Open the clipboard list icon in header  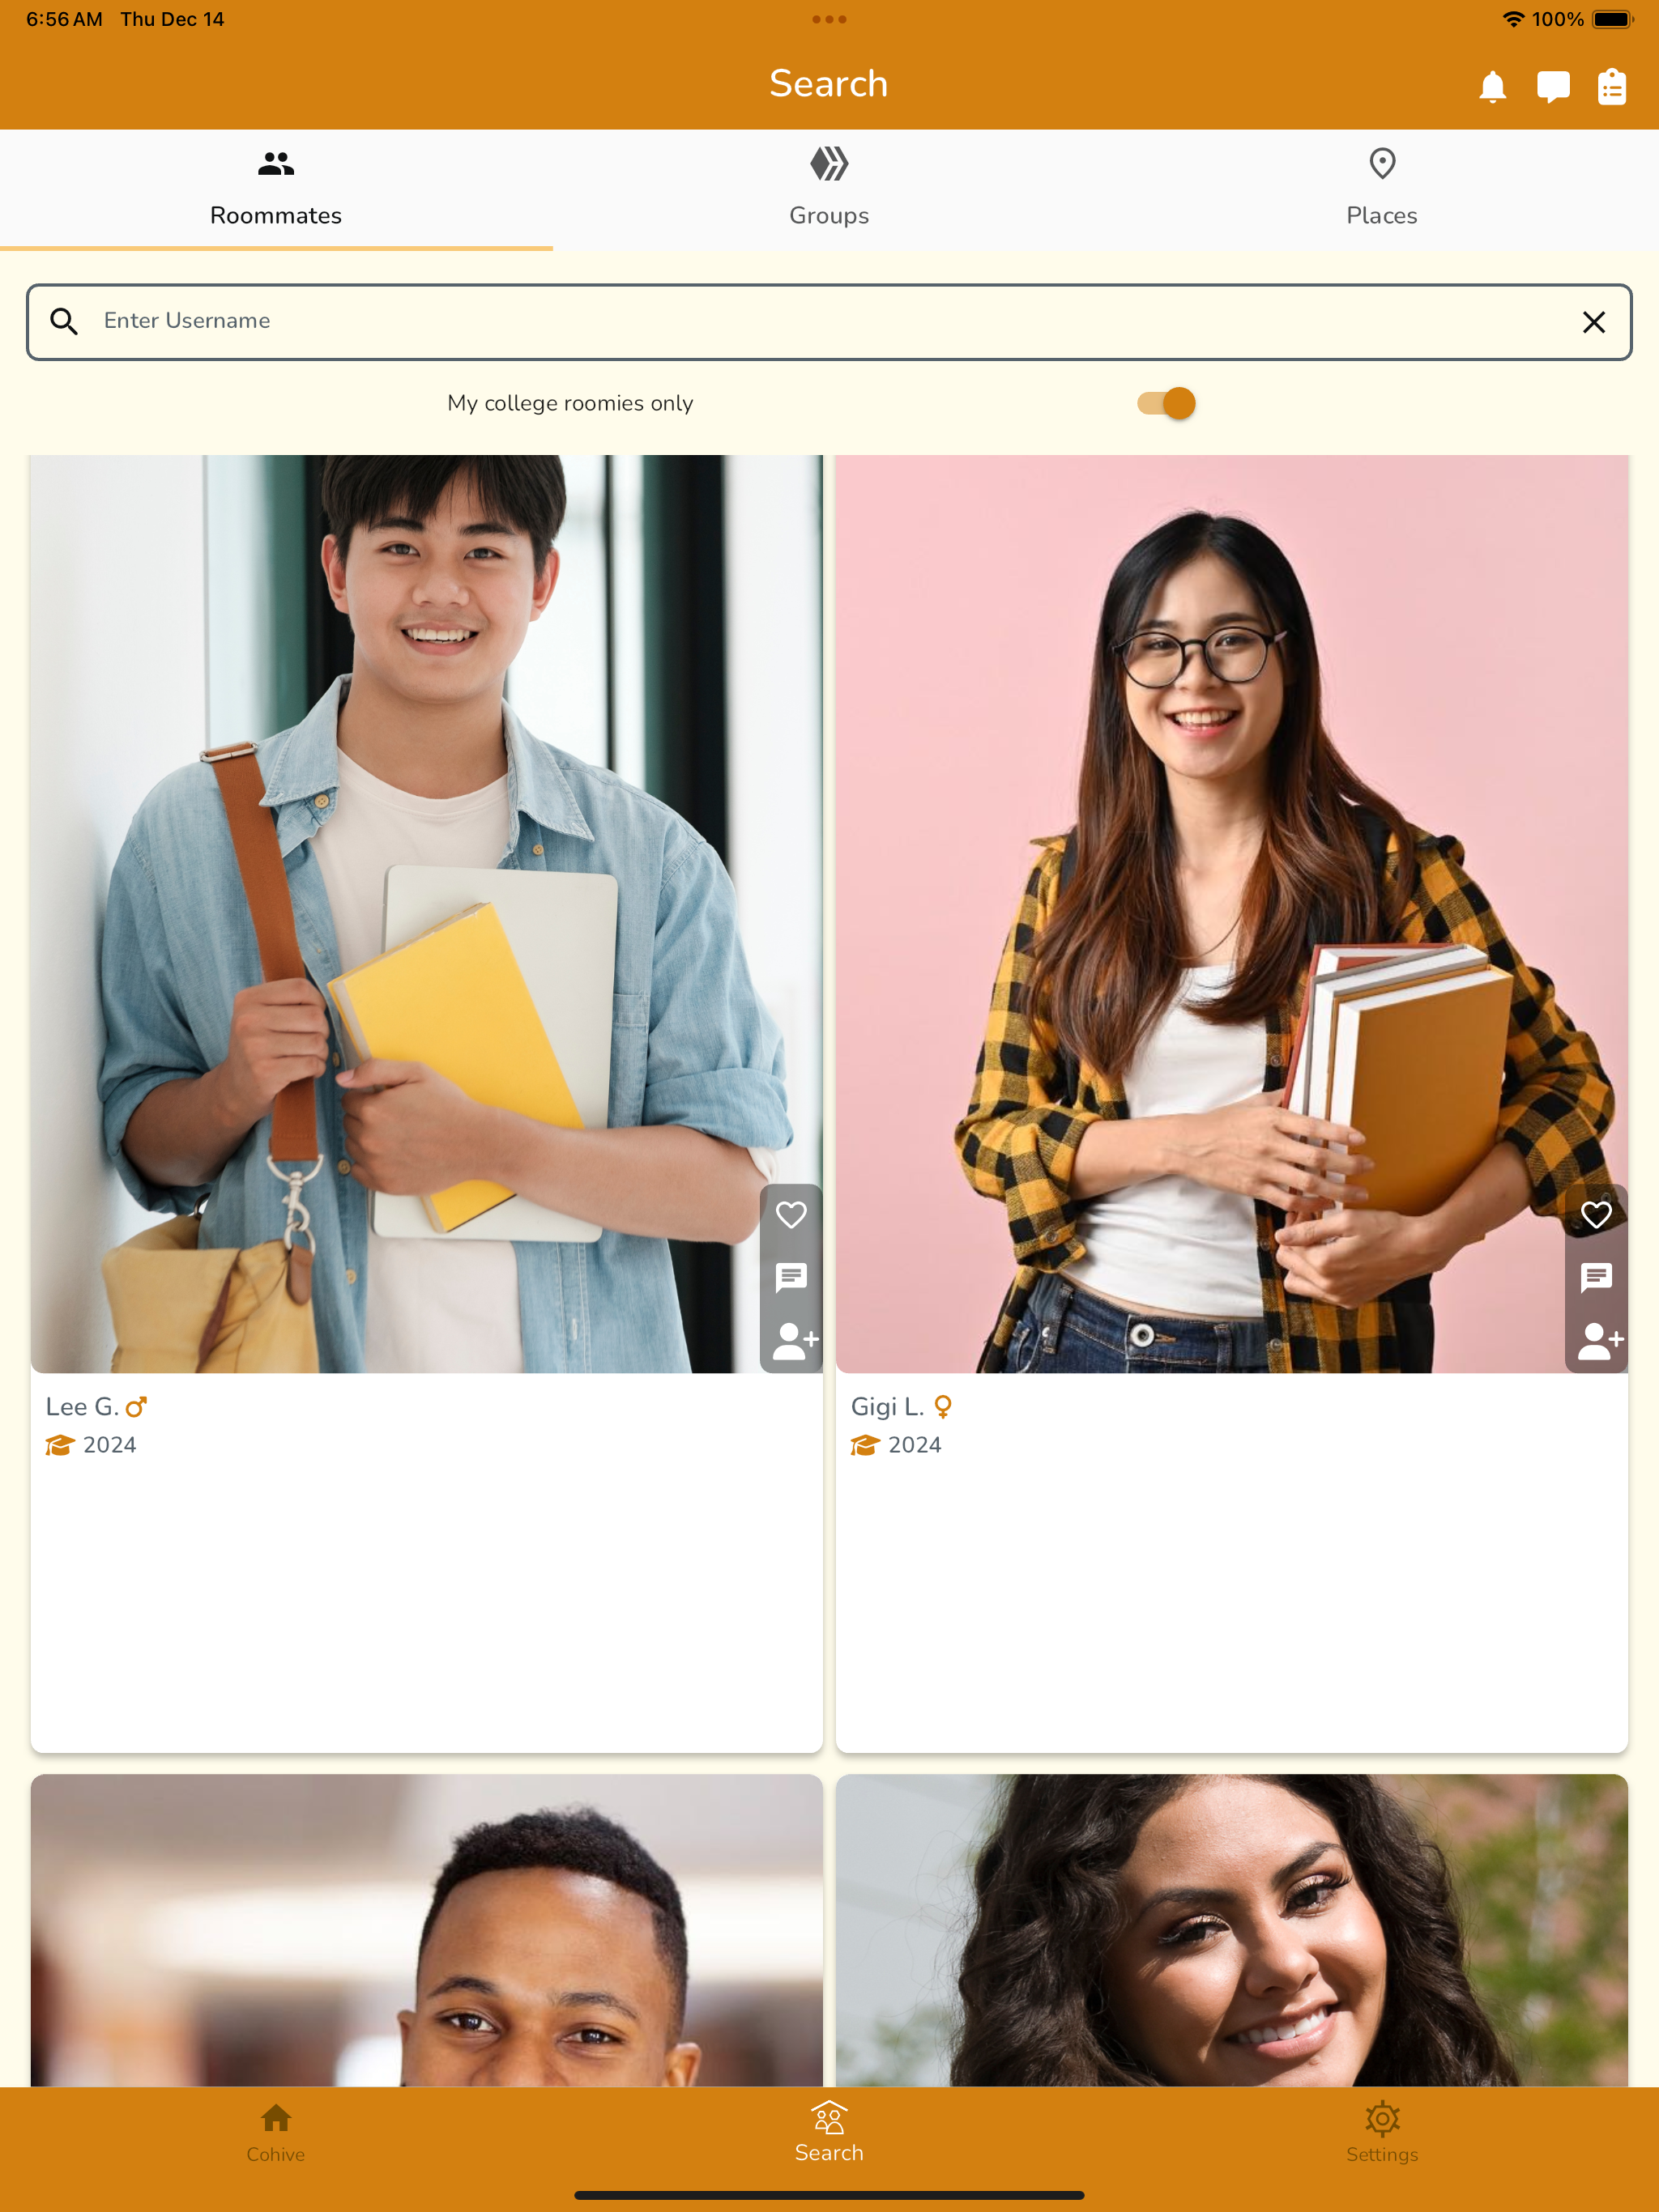1612,87
